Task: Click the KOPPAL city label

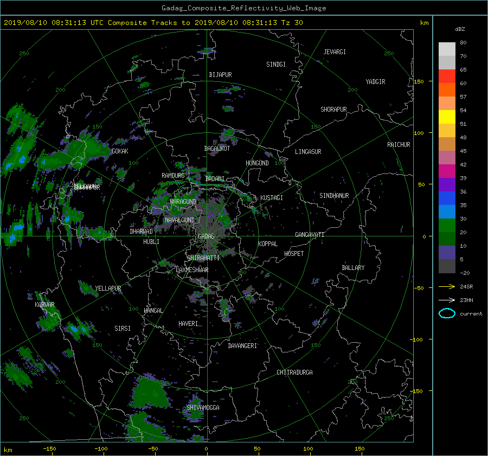Action: coord(268,244)
